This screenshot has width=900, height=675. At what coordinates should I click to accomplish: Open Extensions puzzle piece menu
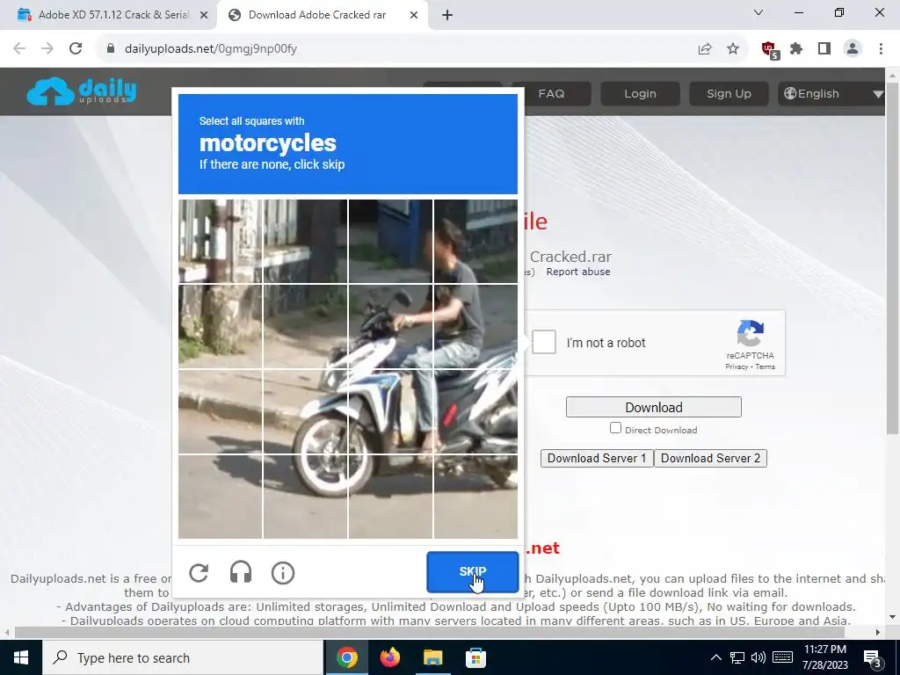[x=796, y=49]
